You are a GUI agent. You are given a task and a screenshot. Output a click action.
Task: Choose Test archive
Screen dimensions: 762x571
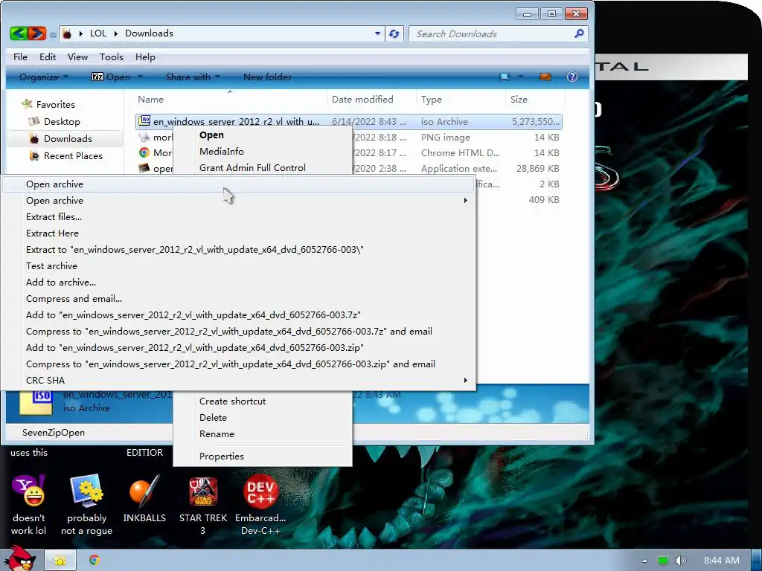(238, 265)
